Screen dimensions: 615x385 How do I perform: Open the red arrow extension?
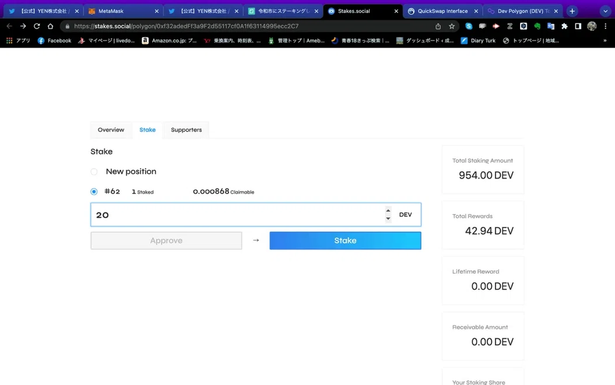pos(496,26)
